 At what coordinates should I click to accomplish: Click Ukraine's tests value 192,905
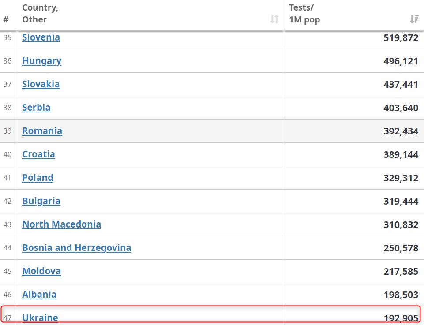401,318
